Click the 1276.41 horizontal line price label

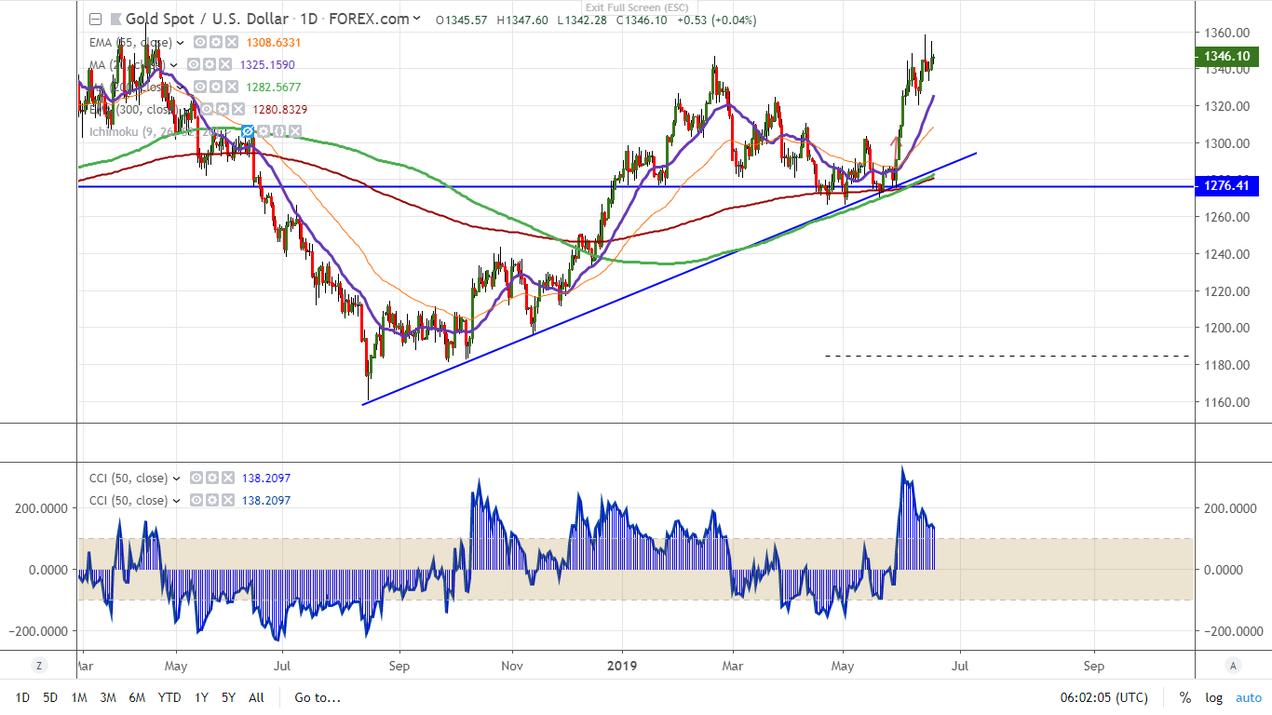[x=1226, y=187]
